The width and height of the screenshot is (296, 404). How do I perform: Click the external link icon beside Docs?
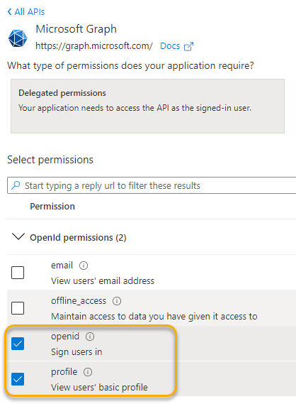(188, 46)
